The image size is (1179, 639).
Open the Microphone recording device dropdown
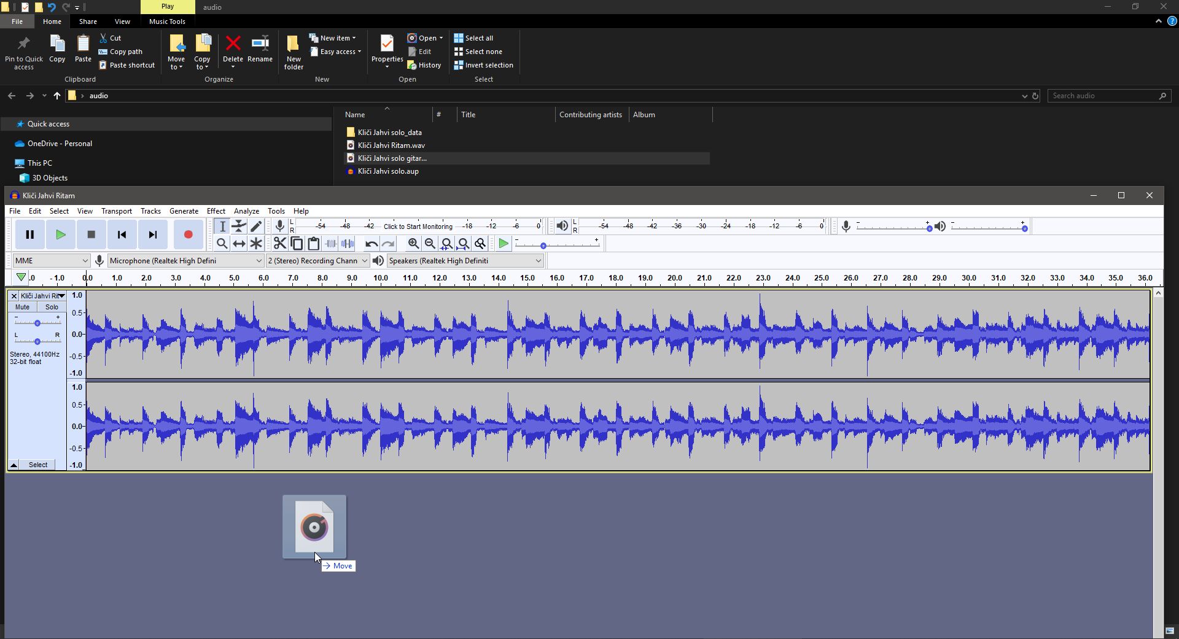tap(185, 261)
